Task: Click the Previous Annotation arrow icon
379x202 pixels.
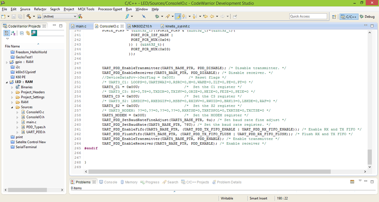Action: click(x=194, y=16)
